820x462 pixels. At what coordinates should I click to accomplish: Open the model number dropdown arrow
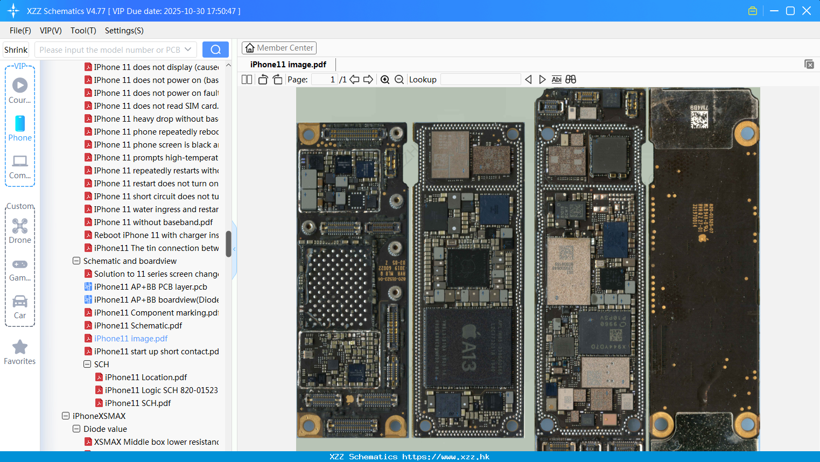pyautogui.click(x=188, y=50)
